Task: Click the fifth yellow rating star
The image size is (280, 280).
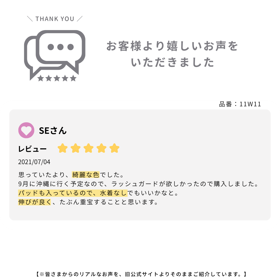Action: 114,149
